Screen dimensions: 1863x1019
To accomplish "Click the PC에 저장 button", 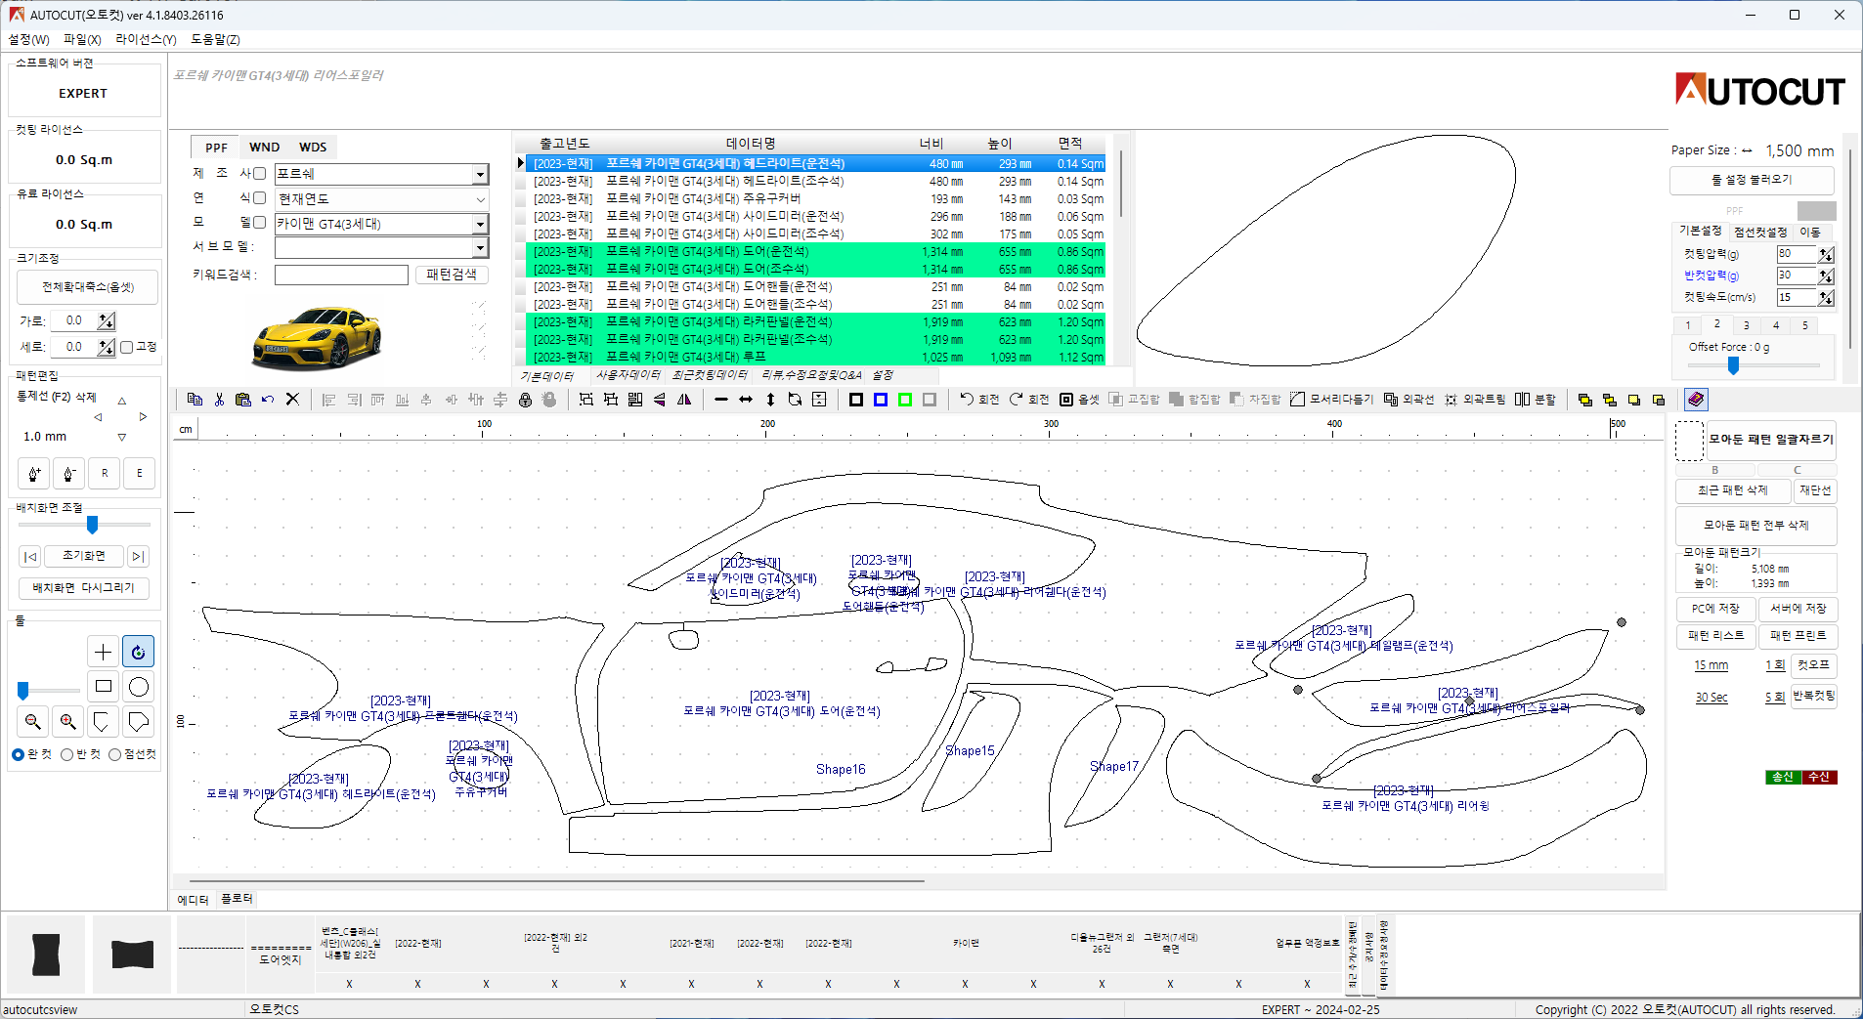I will coord(1715,609).
